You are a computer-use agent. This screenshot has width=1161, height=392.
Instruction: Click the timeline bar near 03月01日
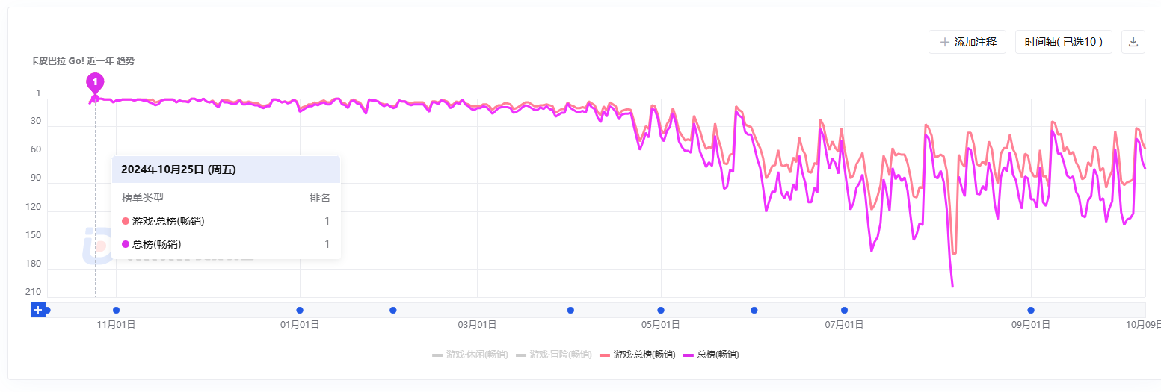477,310
